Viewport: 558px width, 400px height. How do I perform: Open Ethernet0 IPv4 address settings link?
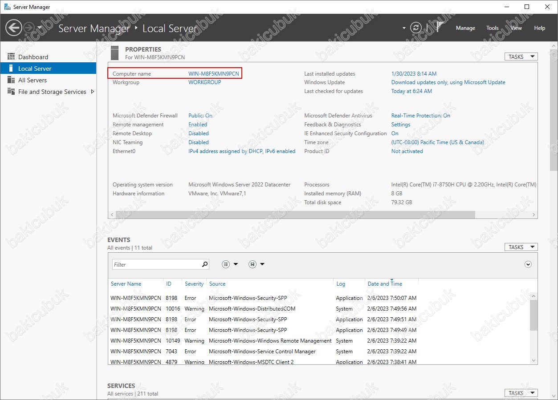[x=242, y=151]
